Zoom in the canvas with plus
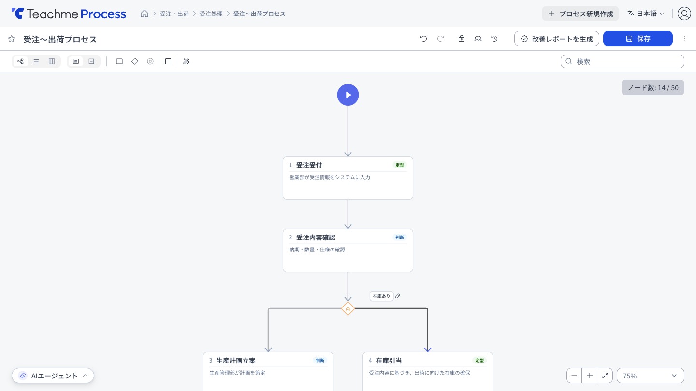 590,376
